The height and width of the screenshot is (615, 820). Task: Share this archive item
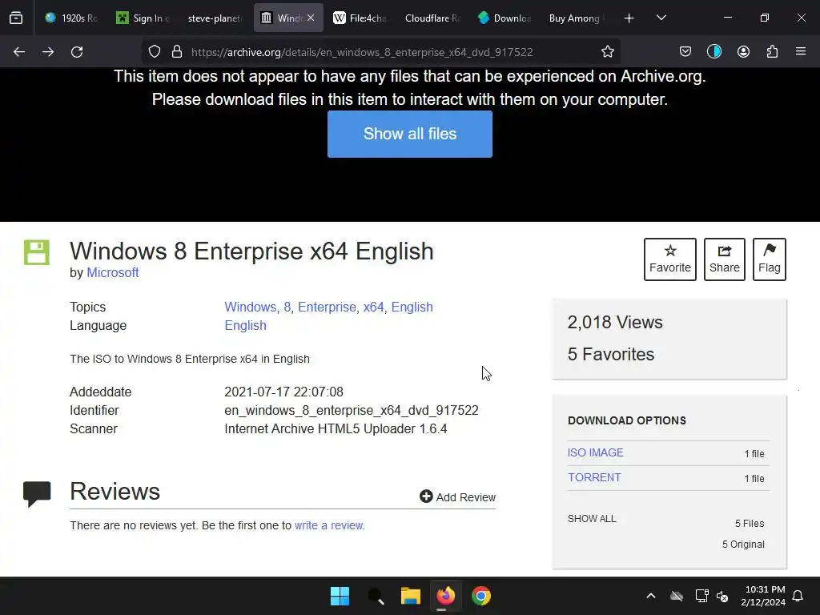pyautogui.click(x=724, y=259)
